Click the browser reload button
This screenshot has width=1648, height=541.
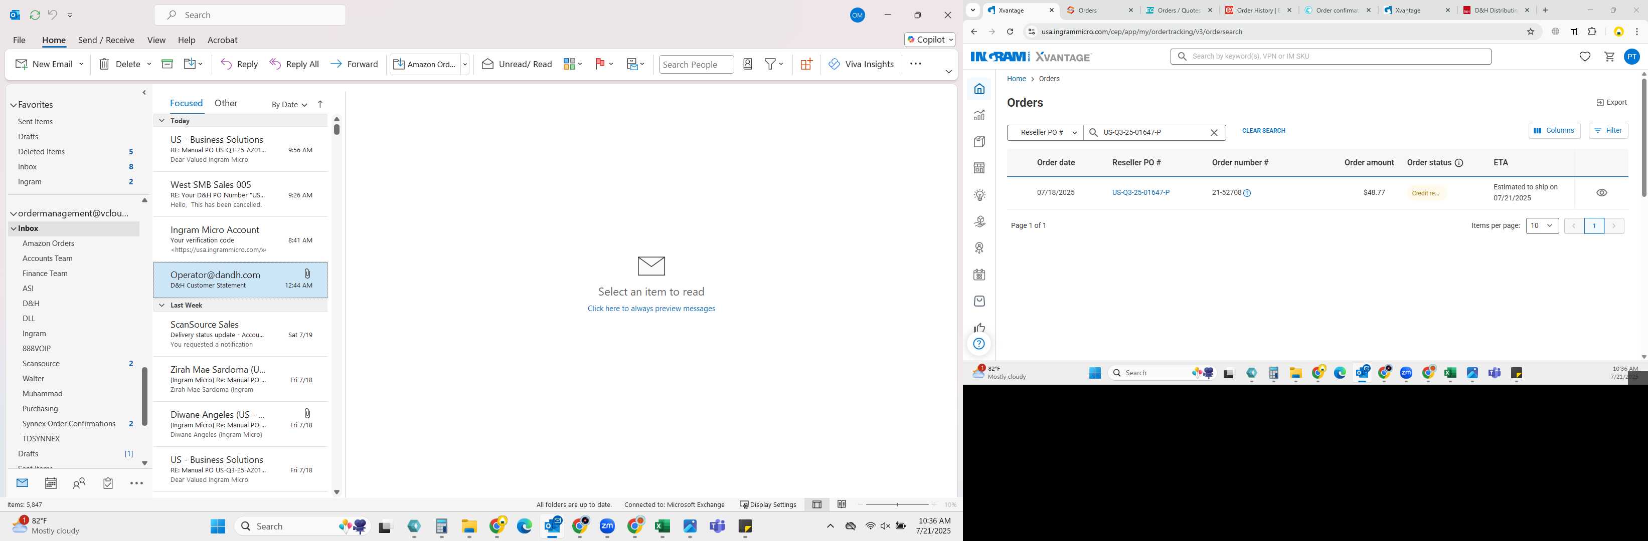point(1010,31)
